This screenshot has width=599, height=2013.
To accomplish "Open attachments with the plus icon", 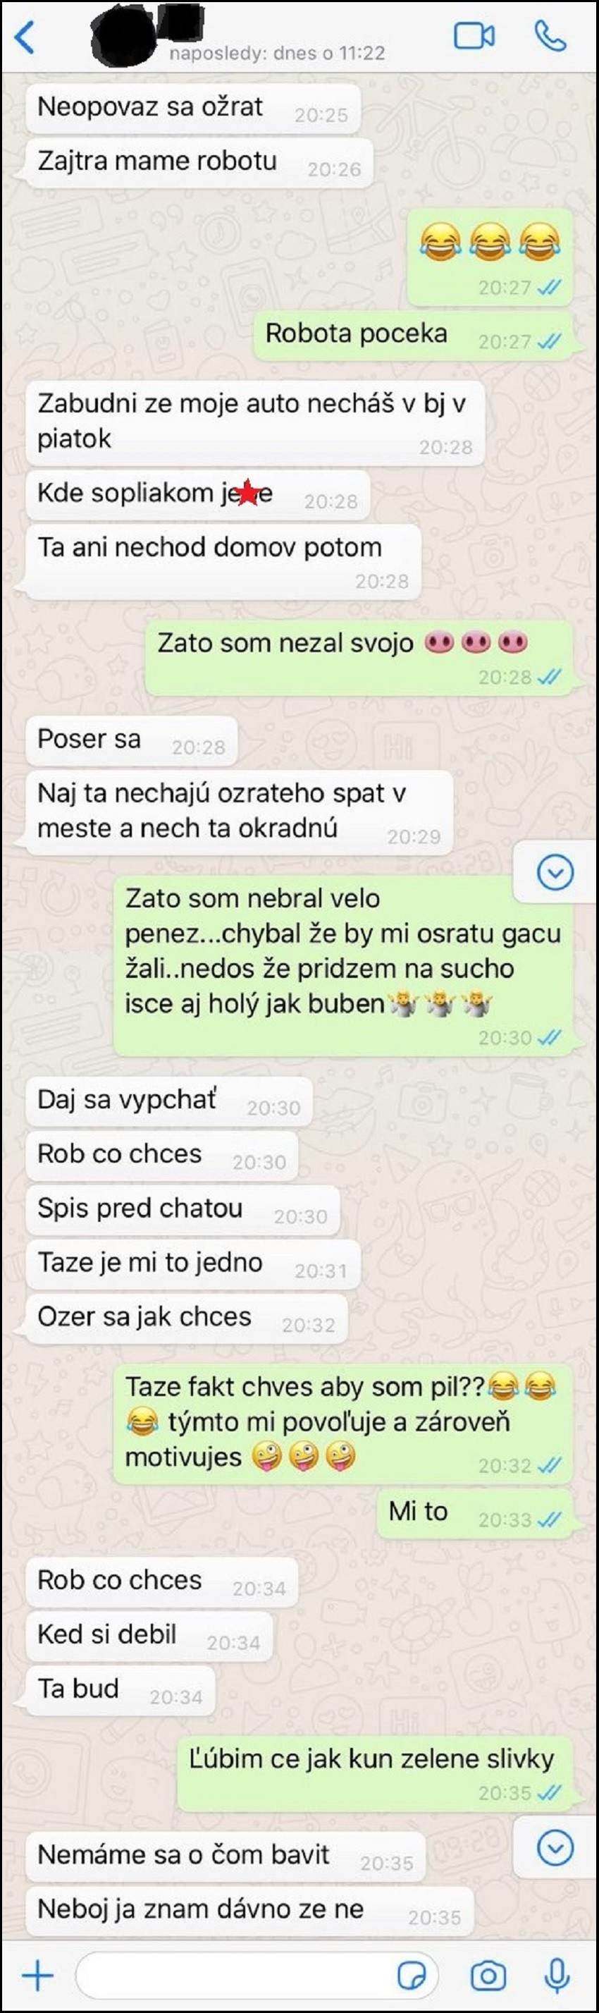I will [x=37, y=1976].
